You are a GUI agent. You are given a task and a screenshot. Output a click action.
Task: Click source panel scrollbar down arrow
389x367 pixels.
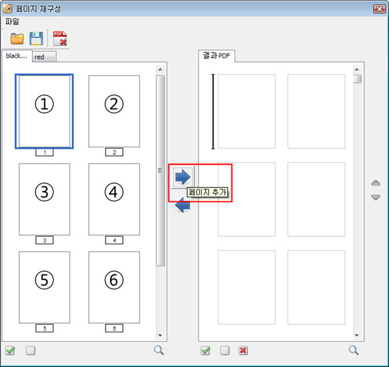(160, 335)
